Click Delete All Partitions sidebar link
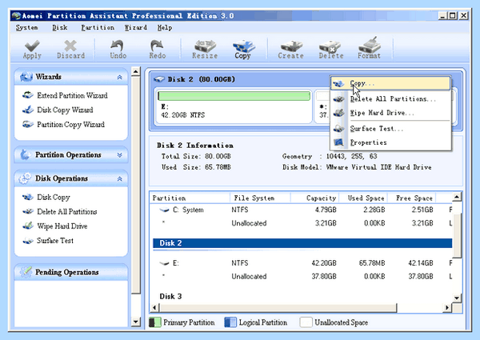Viewport: 480px width, 340px height. click(66, 211)
